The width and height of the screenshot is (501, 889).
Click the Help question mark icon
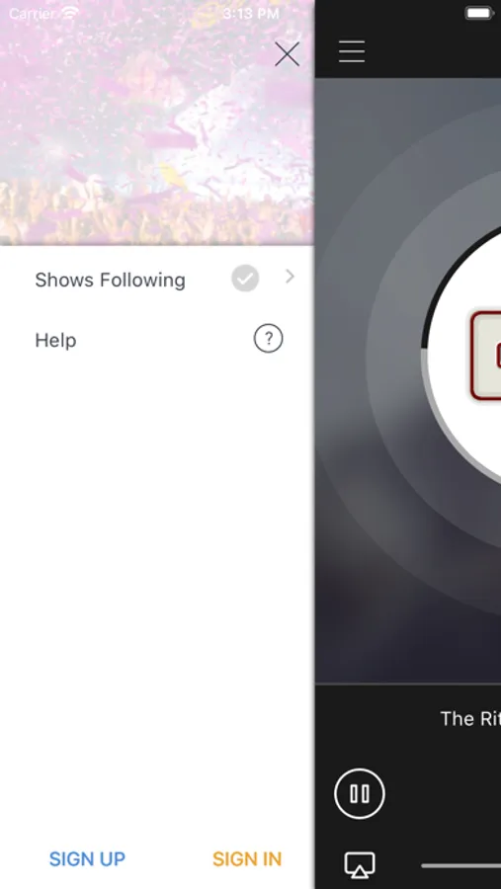click(x=268, y=339)
